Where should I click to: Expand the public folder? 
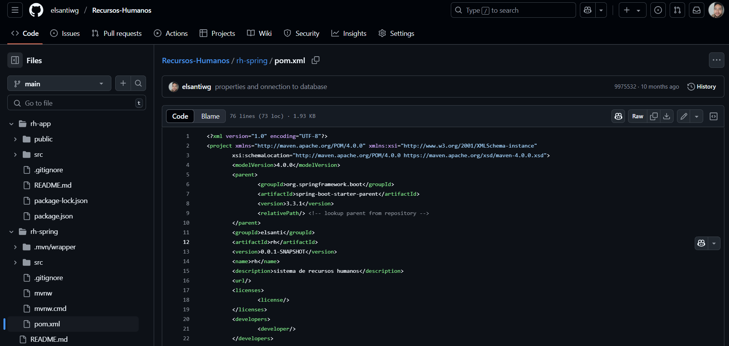pos(15,139)
